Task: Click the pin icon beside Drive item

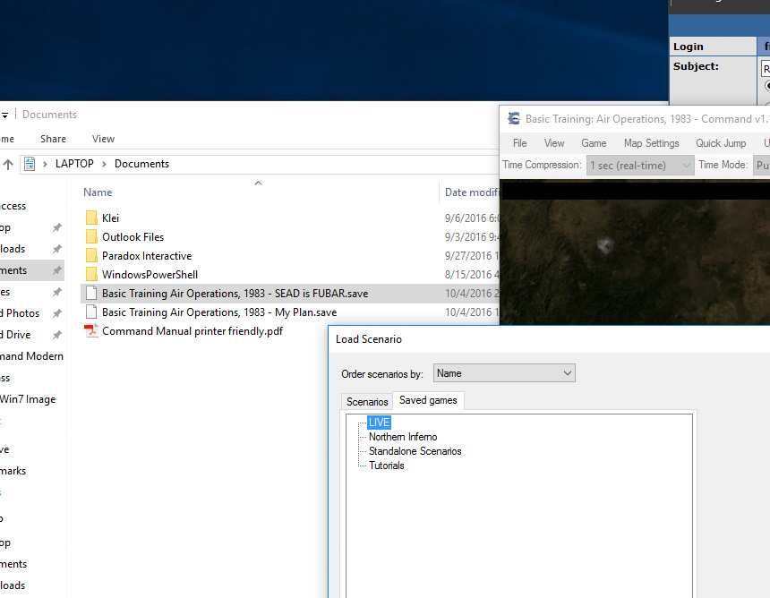Action: coord(57,335)
